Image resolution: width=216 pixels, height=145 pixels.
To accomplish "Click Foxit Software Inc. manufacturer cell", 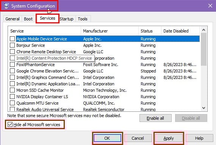I will [x=100, y=65].
